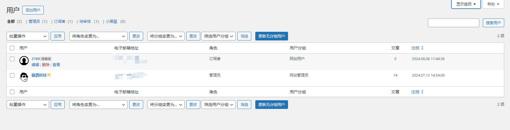
Task: Click the 添加用户 button
Action: [x=33, y=10]
